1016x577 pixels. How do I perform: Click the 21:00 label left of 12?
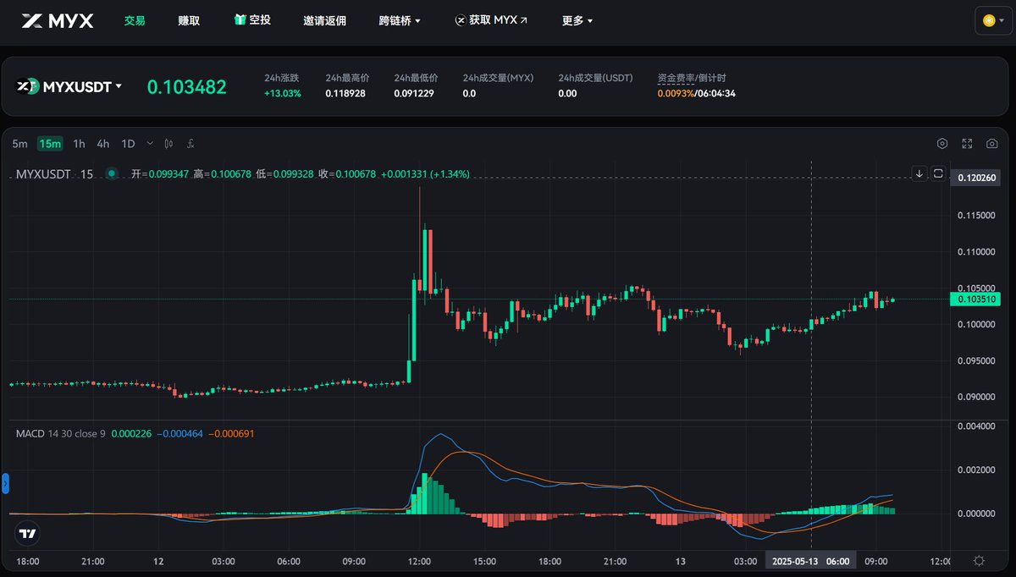(93, 561)
